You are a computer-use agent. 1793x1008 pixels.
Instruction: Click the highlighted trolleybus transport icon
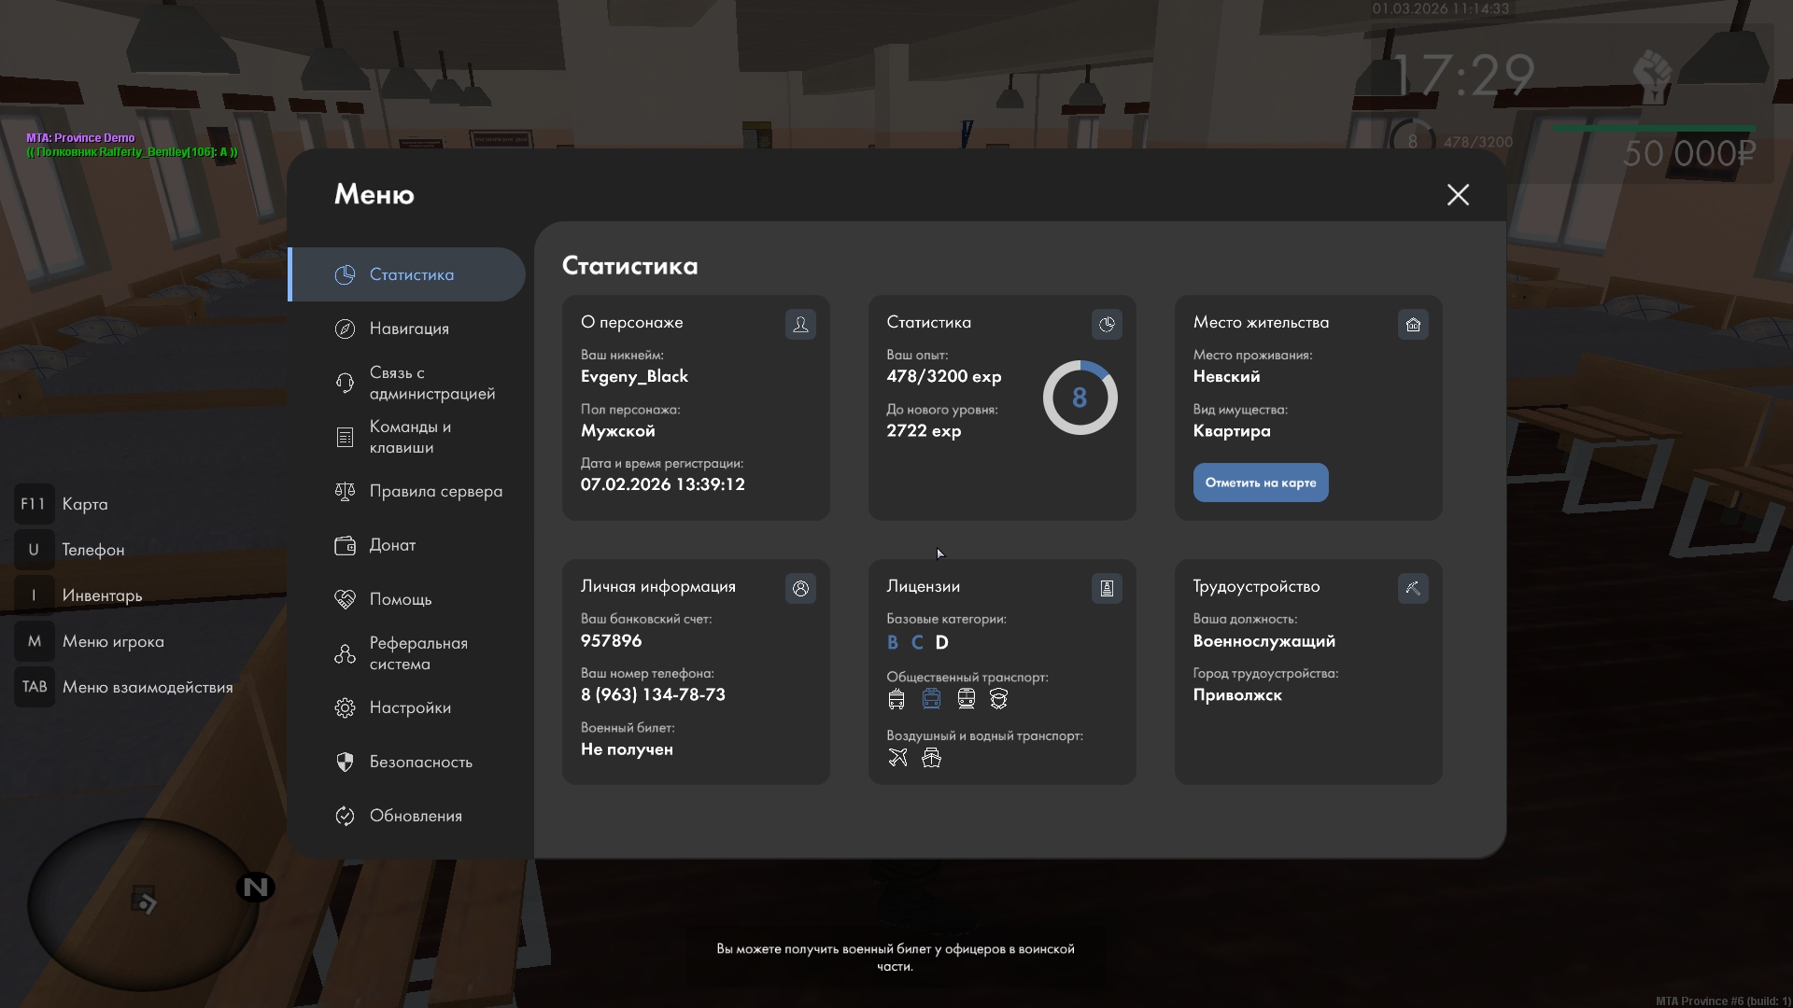point(931,699)
